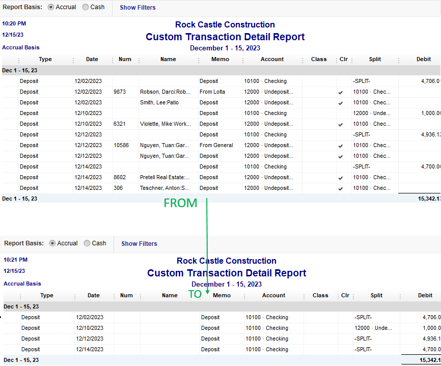Click cleared checkmark on Robson, Darci row
Screen dimensions: 441x366
(x=341, y=92)
